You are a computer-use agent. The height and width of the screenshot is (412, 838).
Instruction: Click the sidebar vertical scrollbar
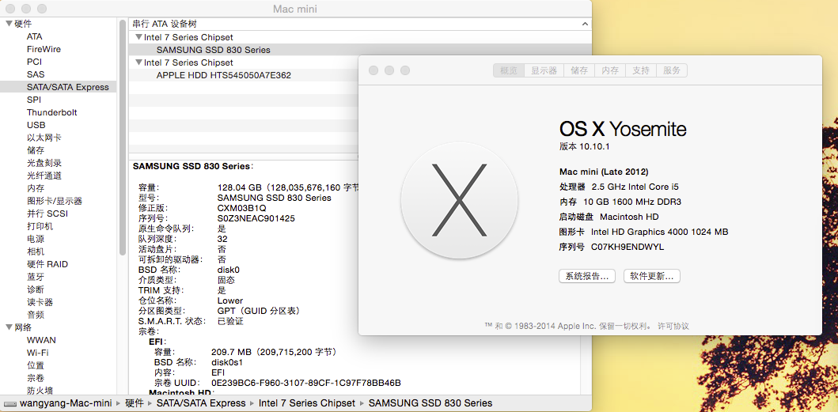[x=123, y=138]
